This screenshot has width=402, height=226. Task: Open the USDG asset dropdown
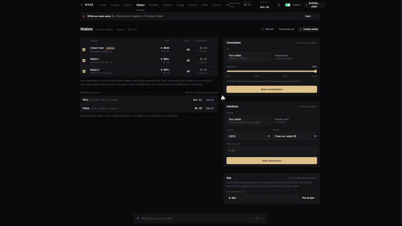tap(249, 136)
